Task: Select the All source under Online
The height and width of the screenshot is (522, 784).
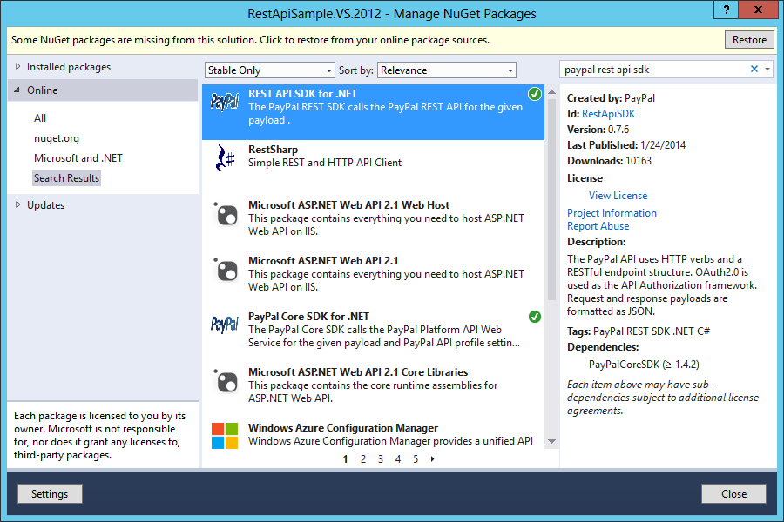Action: [x=40, y=118]
